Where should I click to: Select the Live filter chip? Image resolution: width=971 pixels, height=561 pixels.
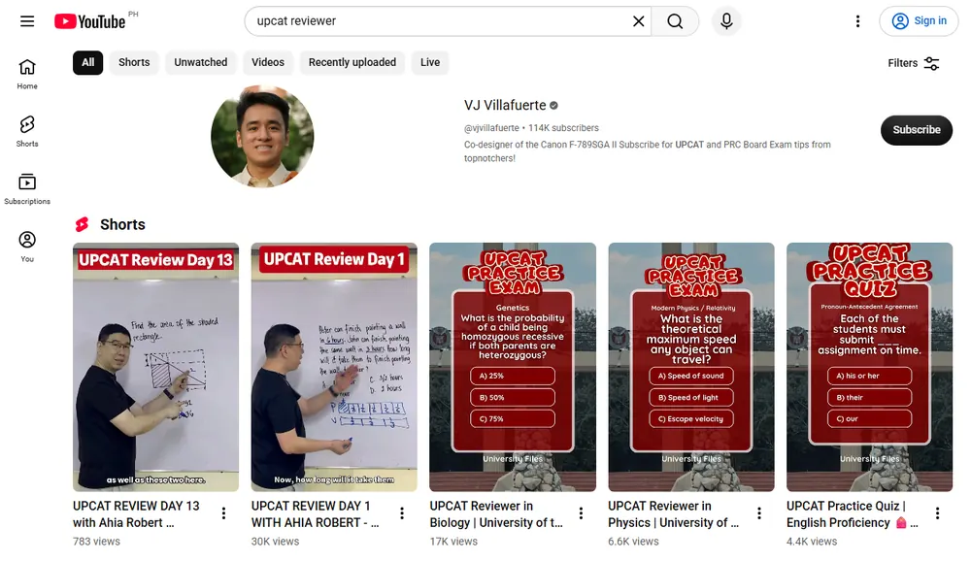(430, 62)
